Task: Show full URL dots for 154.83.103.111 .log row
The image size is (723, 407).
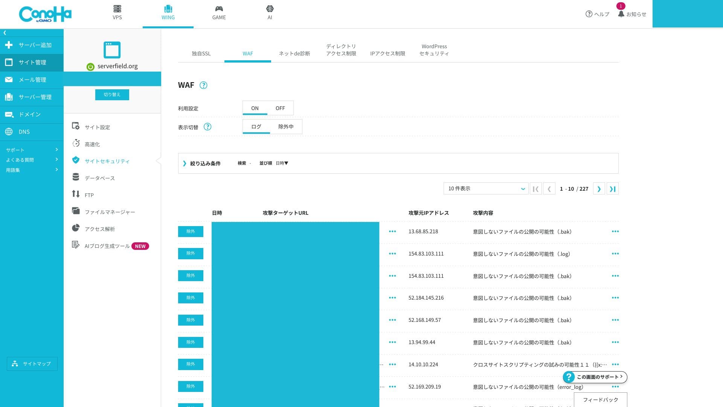Action: pyautogui.click(x=392, y=254)
